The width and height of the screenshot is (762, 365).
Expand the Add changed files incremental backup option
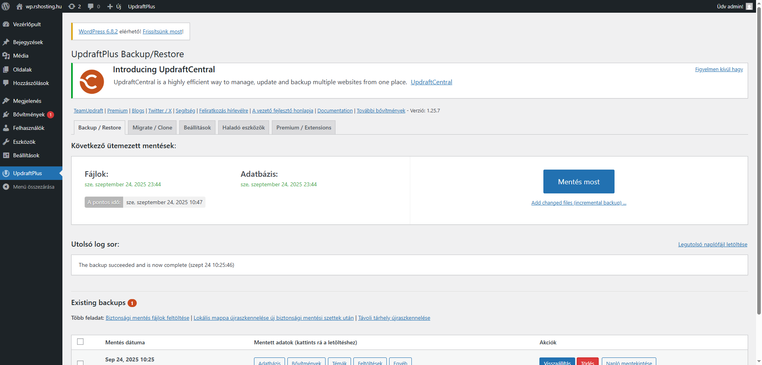[x=578, y=203]
